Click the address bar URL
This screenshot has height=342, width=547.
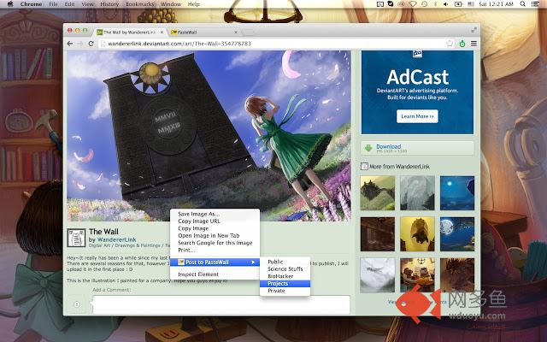click(x=179, y=44)
